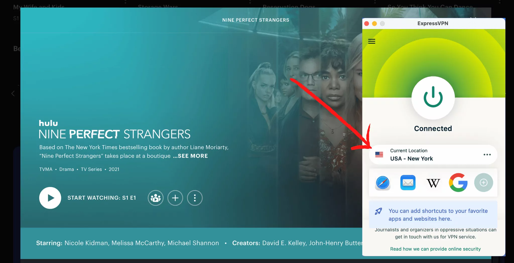Viewport: 514px width, 263px height.
Task: Open the Google shortcut in ExpressVPN
Action: pos(458,183)
